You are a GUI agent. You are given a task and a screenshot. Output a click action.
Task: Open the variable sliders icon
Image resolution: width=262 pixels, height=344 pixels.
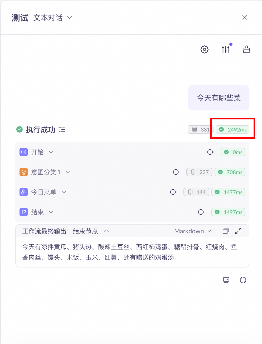tap(226, 49)
